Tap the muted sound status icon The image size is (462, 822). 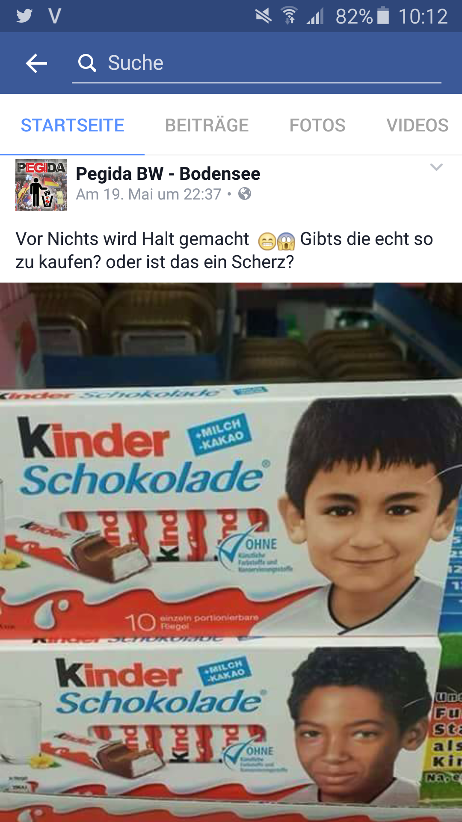(x=264, y=16)
